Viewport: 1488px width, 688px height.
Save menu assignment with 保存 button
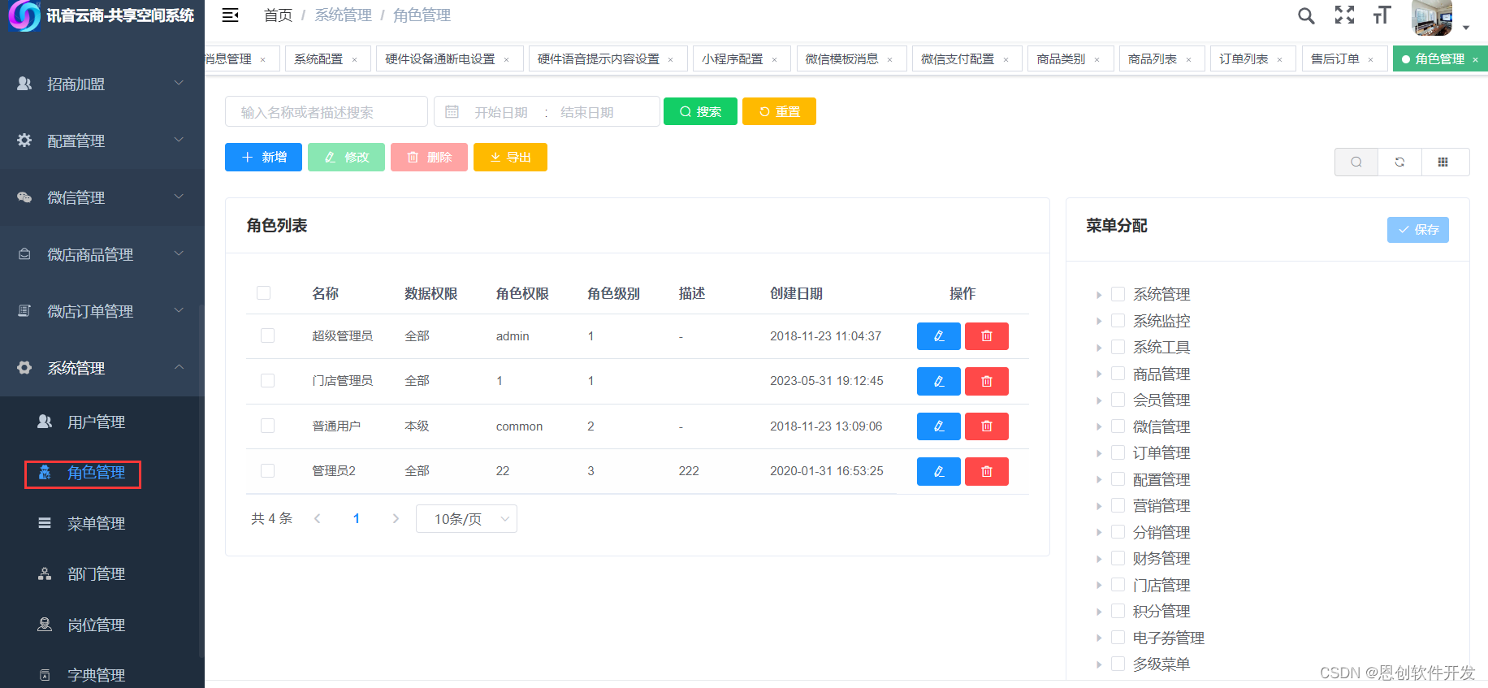(1418, 230)
